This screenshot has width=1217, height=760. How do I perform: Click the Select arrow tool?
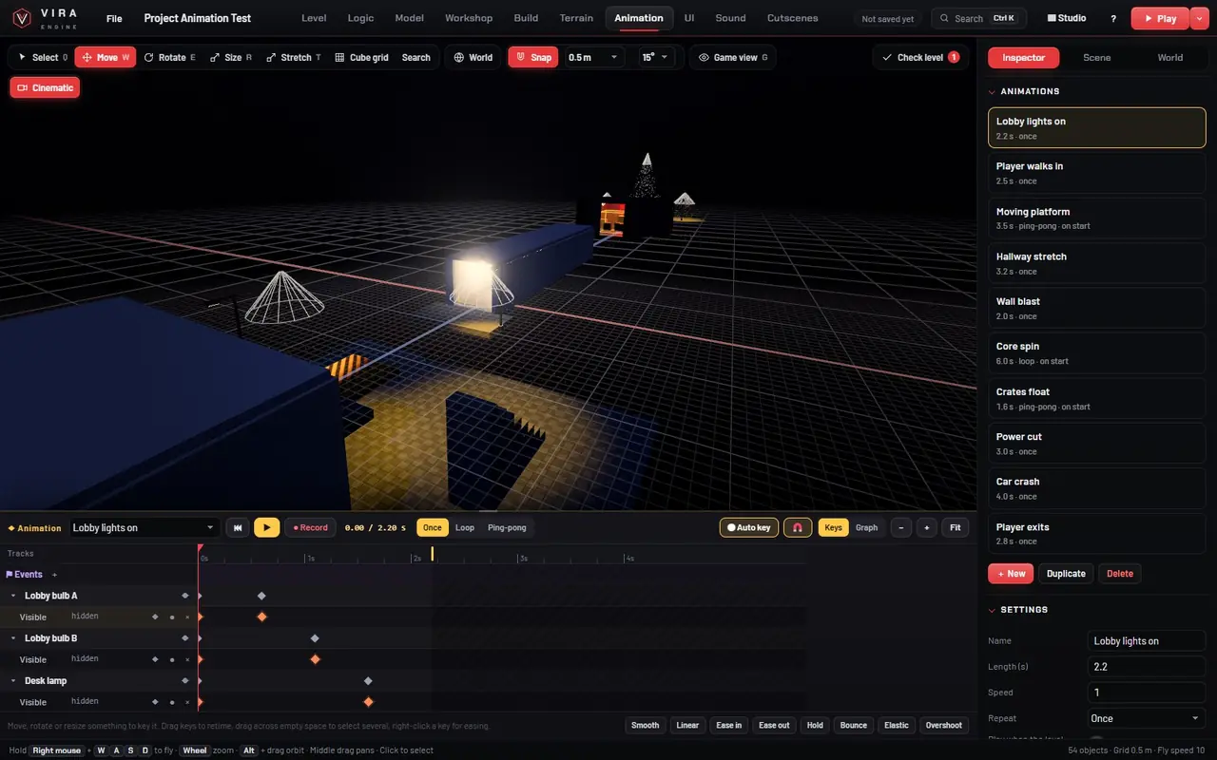43,58
